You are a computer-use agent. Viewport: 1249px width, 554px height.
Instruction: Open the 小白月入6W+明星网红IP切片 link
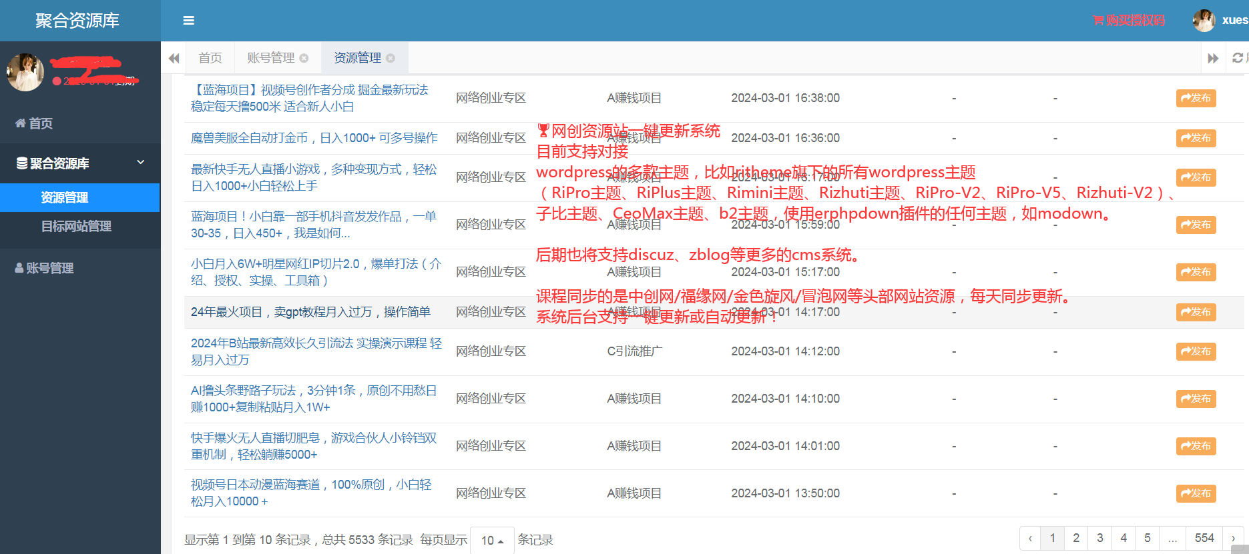coord(316,272)
